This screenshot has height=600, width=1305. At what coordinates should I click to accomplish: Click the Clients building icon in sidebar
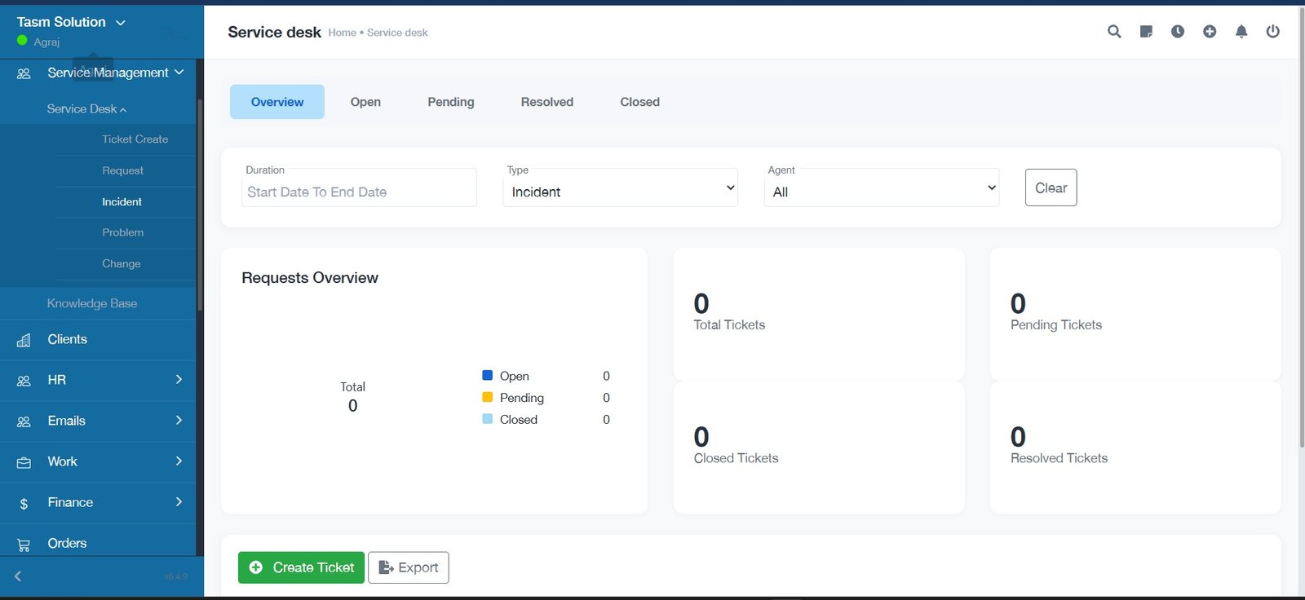(24, 340)
